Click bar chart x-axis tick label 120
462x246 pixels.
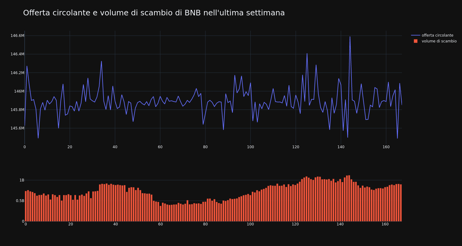[x=295, y=224]
